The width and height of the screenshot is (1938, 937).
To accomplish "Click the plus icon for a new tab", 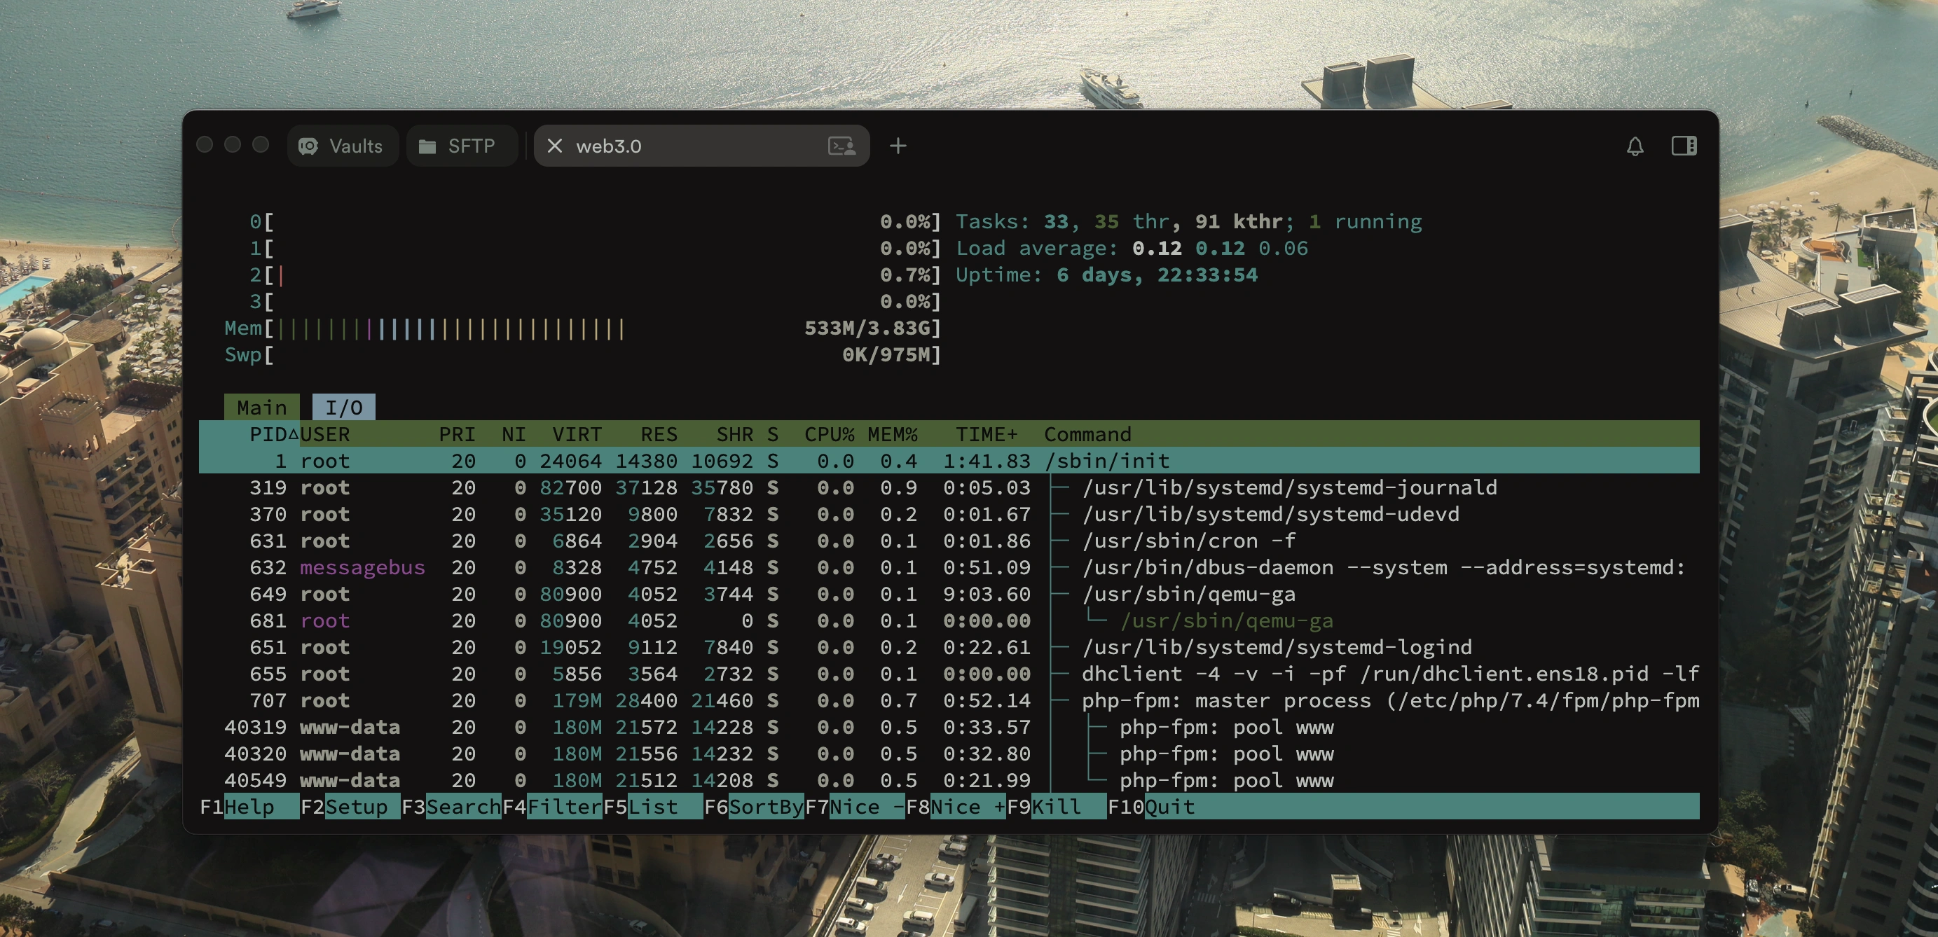I will click(898, 146).
